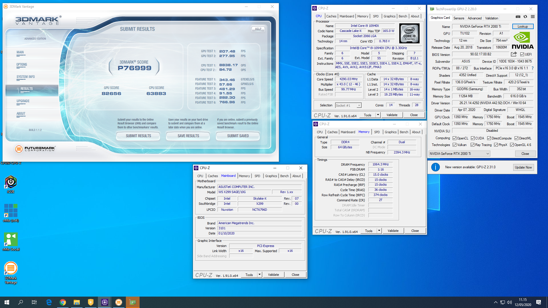548x308 pixels.
Task: Open the Windows Start menu
Action: (7, 302)
